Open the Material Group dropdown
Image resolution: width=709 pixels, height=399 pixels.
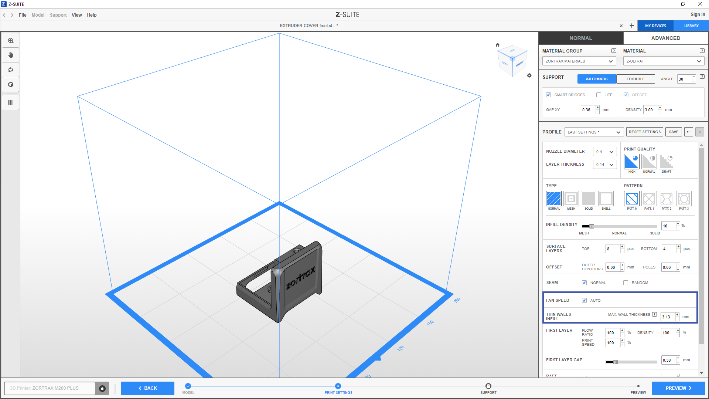[x=579, y=61]
